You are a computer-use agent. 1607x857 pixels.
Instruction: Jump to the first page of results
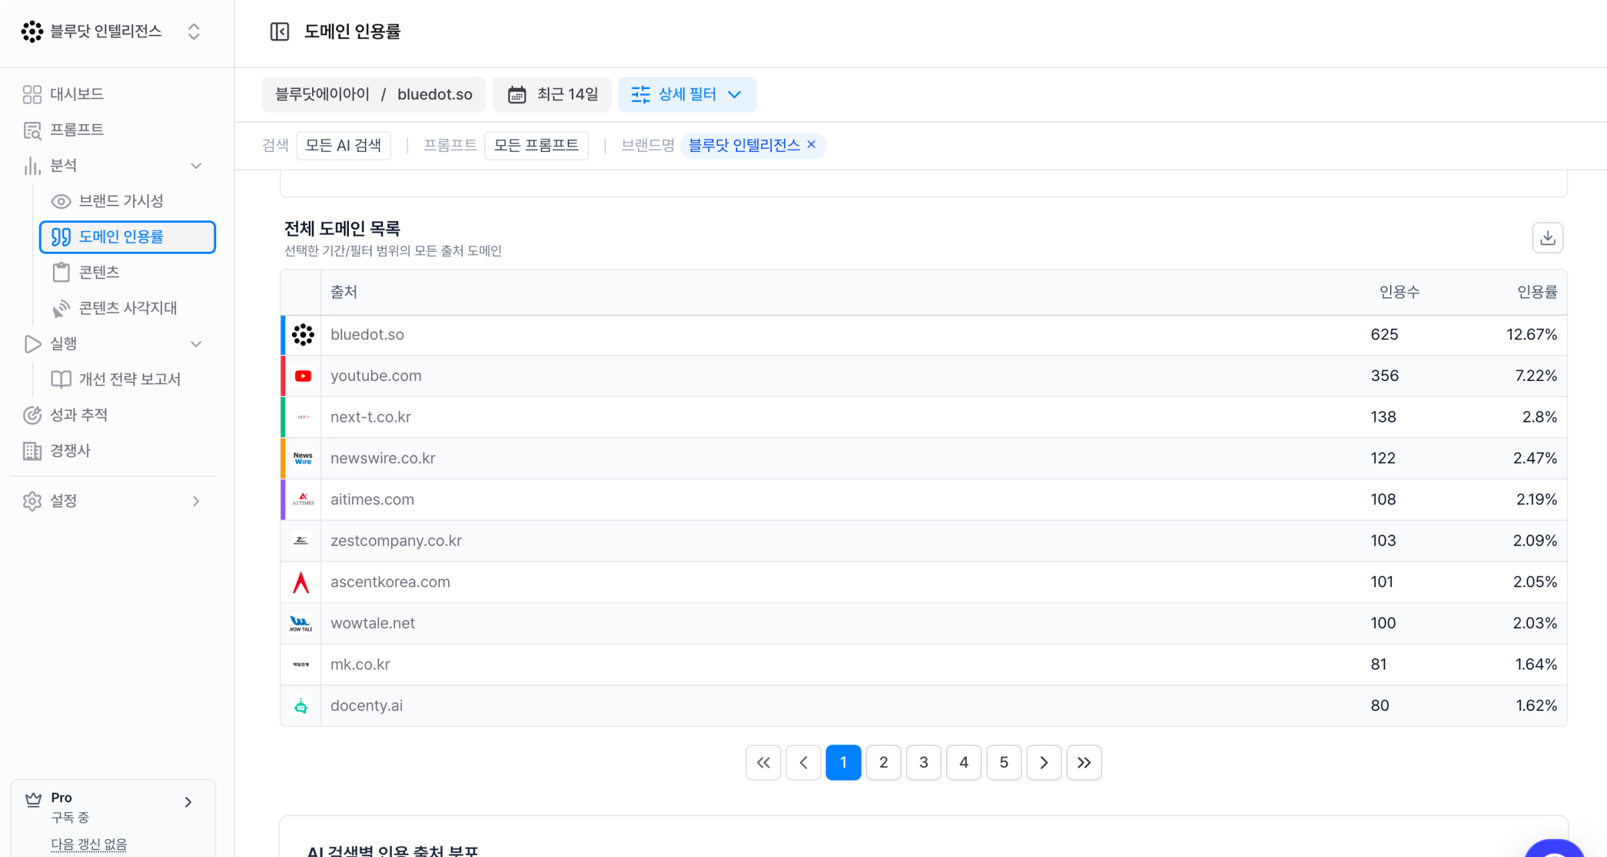tap(763, 763)
